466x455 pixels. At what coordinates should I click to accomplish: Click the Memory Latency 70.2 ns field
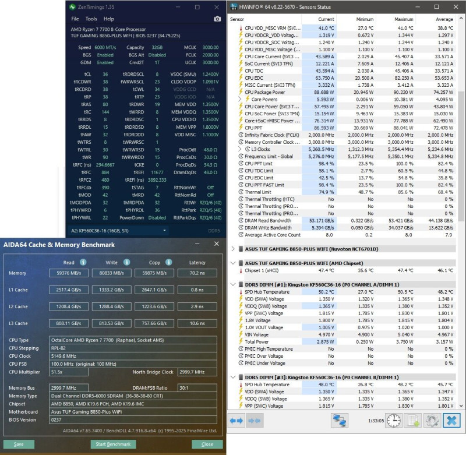197,273
